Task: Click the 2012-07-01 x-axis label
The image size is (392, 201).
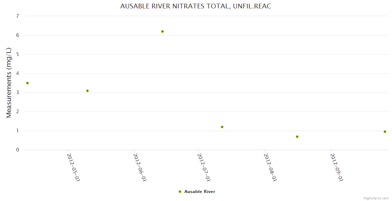Action: pos(204,167)
